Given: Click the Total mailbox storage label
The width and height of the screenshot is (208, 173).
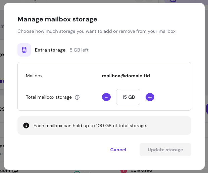Looking at the screenshot, I should pos(49,97).
